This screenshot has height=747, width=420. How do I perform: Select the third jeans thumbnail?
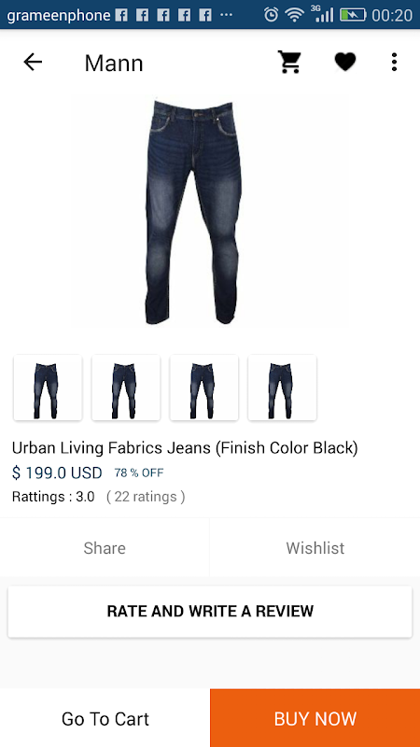pos(203,388)
